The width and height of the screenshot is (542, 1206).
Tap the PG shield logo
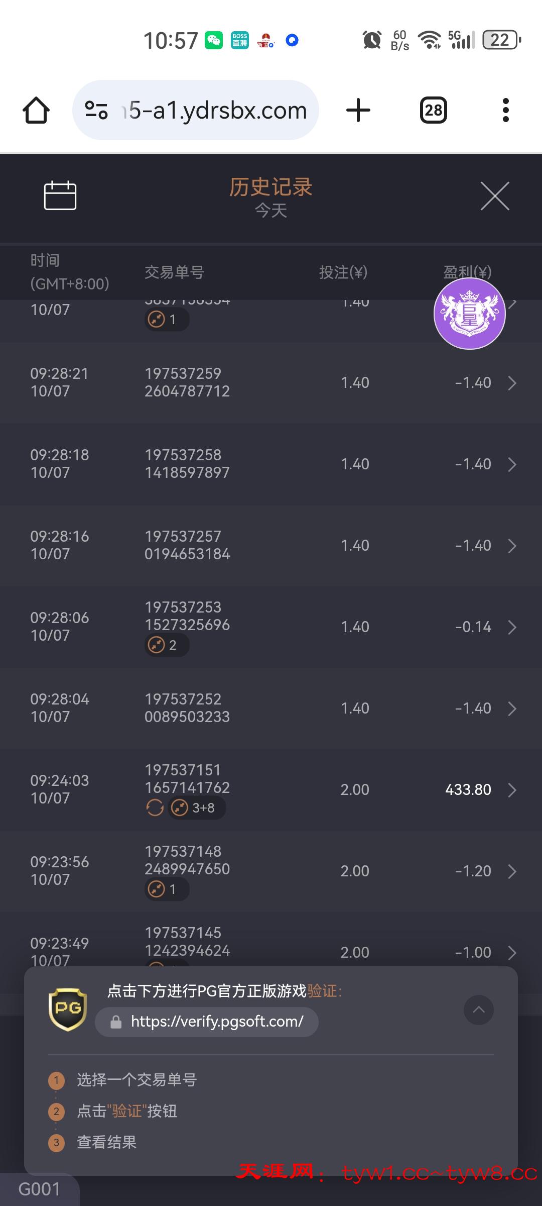[68, 1009]
